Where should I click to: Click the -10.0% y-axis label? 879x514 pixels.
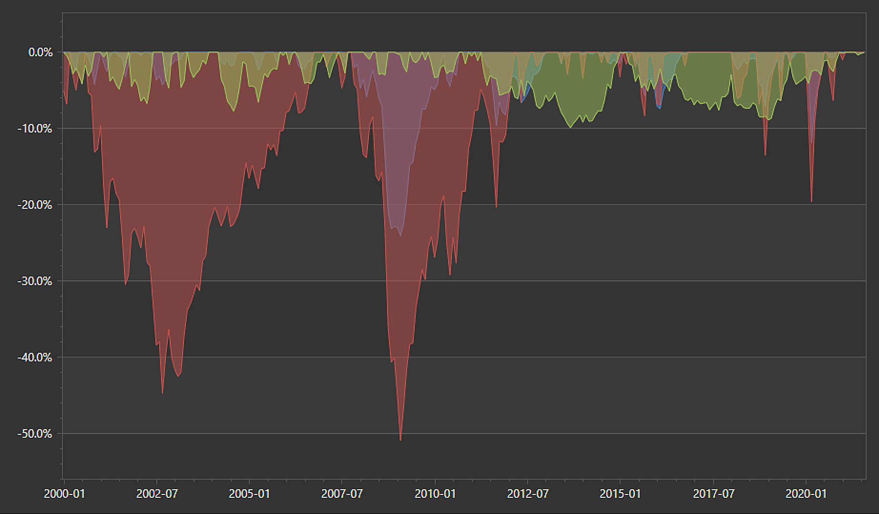[x=35, y=129]
